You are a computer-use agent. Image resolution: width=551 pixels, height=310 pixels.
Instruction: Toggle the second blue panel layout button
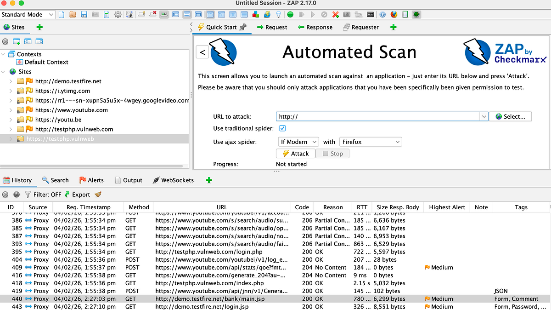click(x=187, y=15)
